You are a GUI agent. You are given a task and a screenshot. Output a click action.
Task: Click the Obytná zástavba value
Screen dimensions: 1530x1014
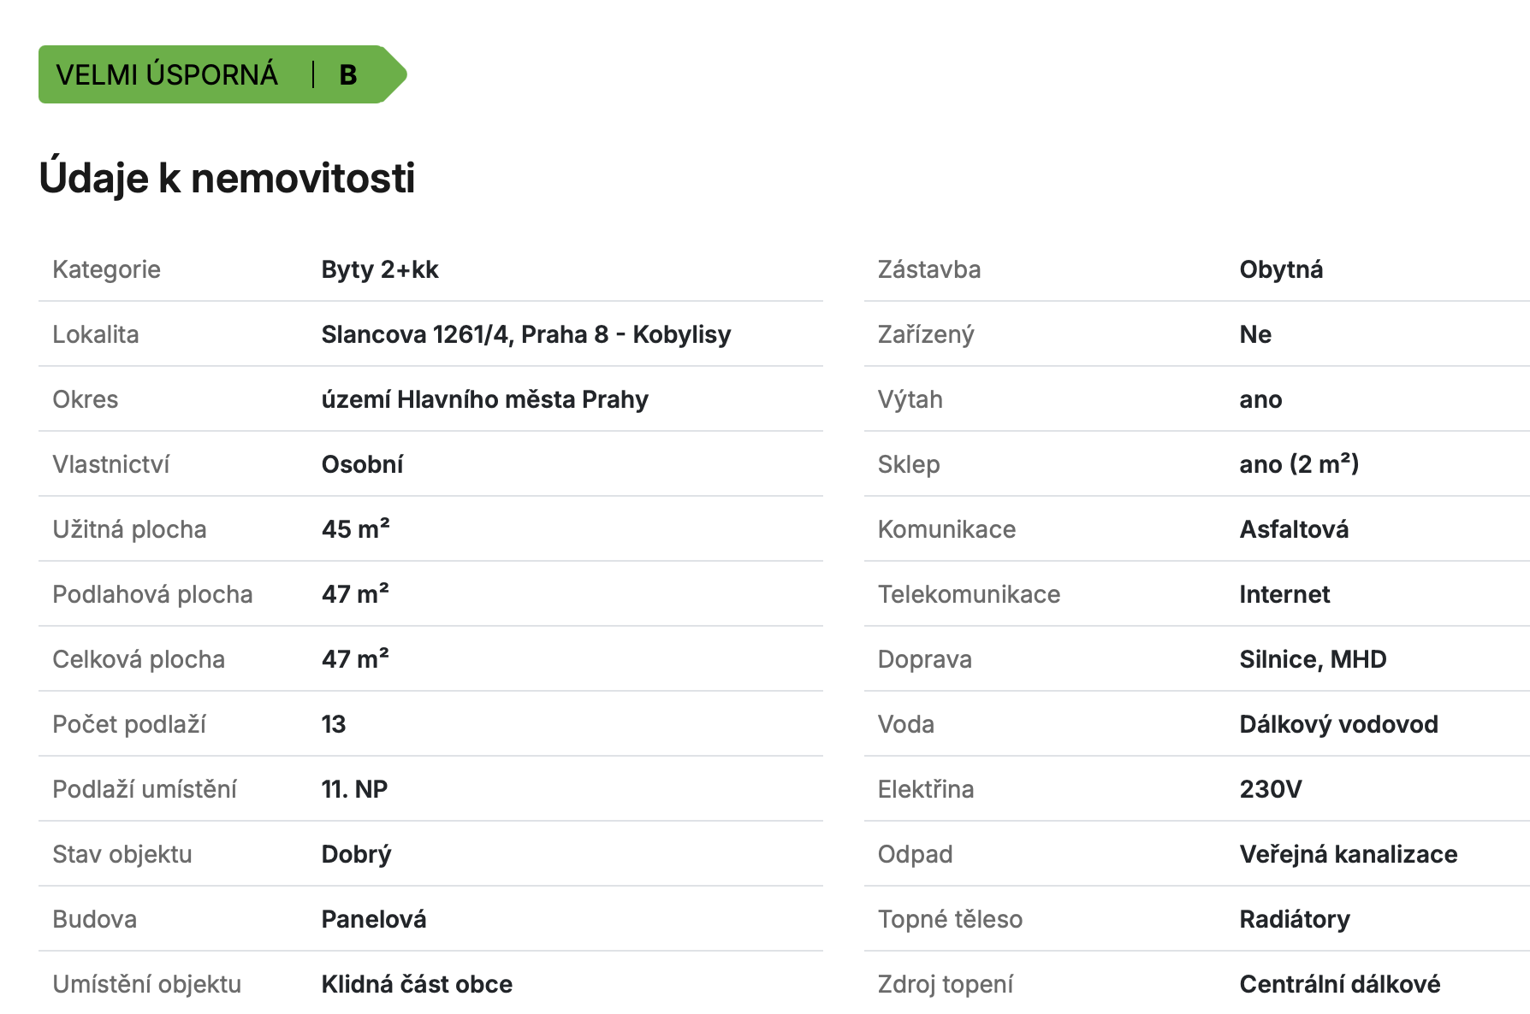coord(1281,269)
